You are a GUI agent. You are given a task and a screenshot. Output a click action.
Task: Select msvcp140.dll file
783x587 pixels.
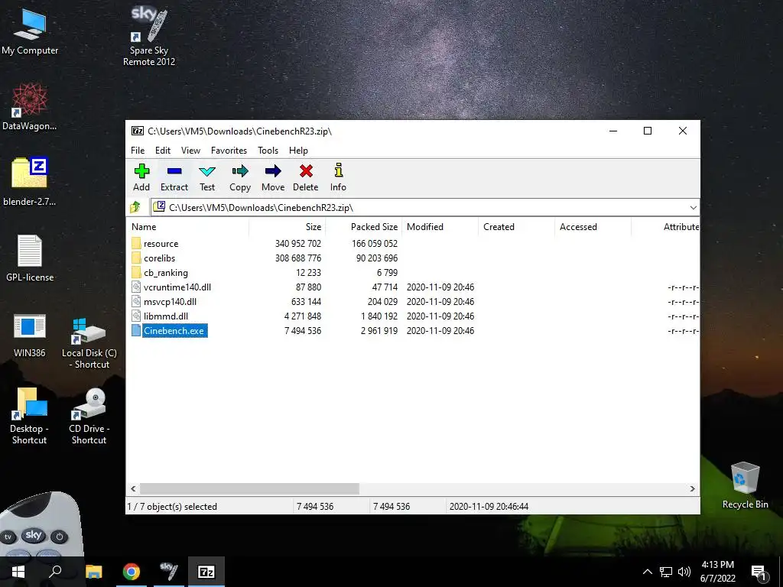coord(170,301)
